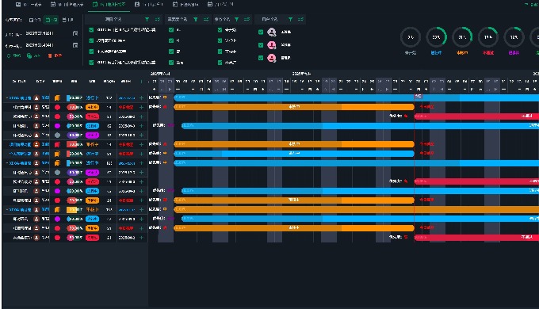This screenshot has height=309, width=539.
Task: Click gray dot priority on fifth task row
Action: point(57,135)
